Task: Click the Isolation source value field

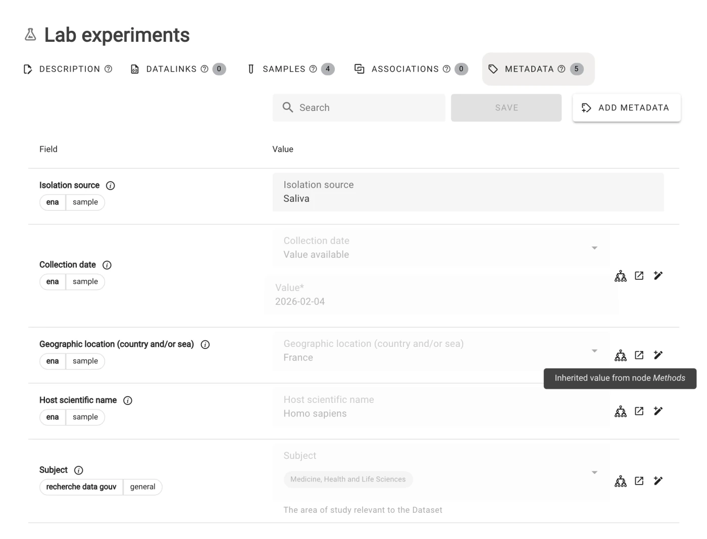Action: (468, 192)
